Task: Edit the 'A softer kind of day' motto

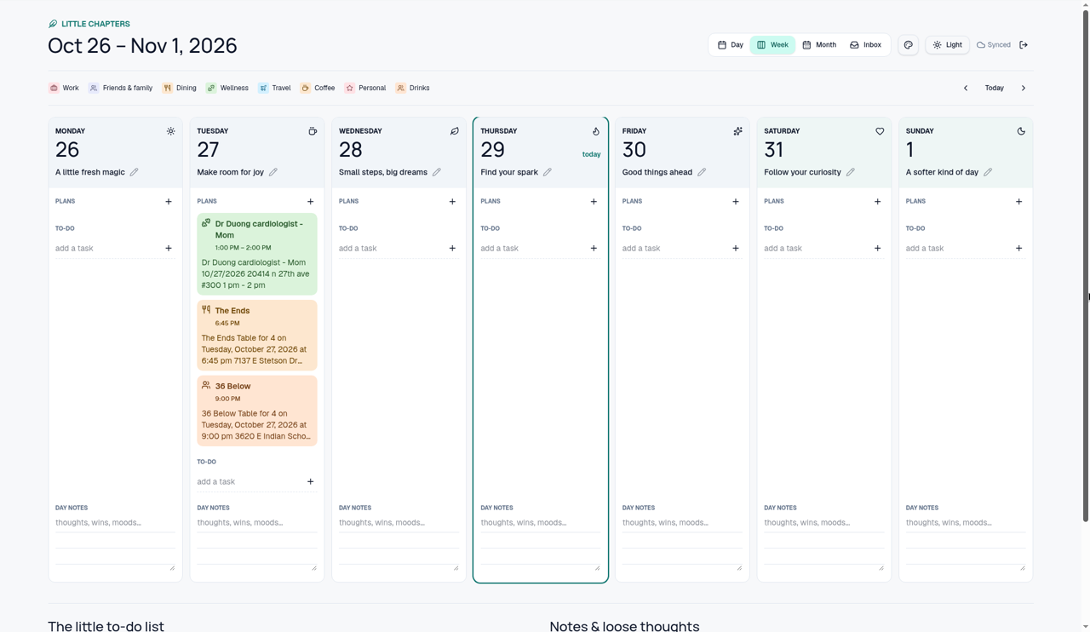Action: click(988, 172)
